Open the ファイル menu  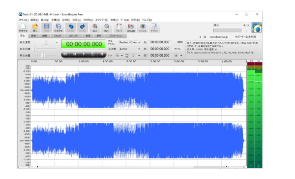(x=23, y=20)
